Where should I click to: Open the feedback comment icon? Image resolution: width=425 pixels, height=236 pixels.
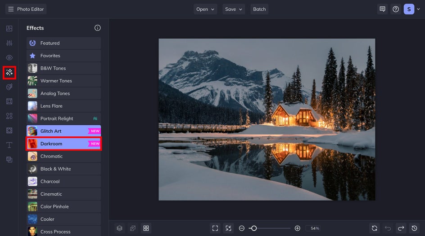pyautogui.click(x=382, y=9)
